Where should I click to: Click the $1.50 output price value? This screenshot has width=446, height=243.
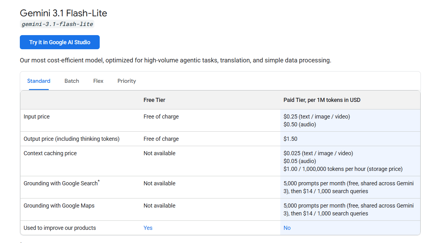[290, 139]
